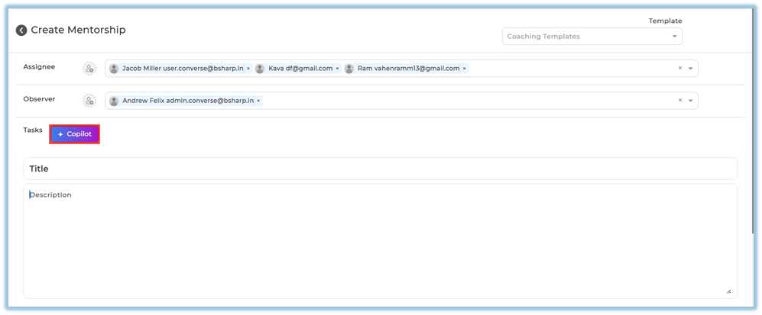Image resolution: width=762 pixels, height=315 pixels.
Task: Click the add-user icon next to Assignee
Action: [x=89, y=69]
